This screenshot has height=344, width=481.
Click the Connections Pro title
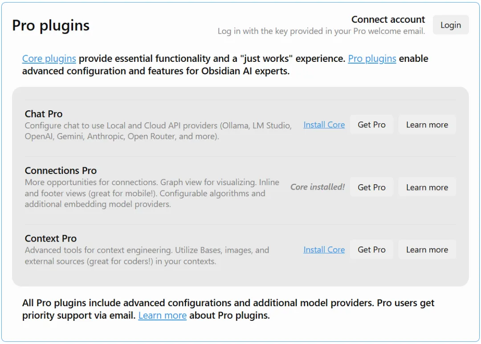(x=61, y=170)
